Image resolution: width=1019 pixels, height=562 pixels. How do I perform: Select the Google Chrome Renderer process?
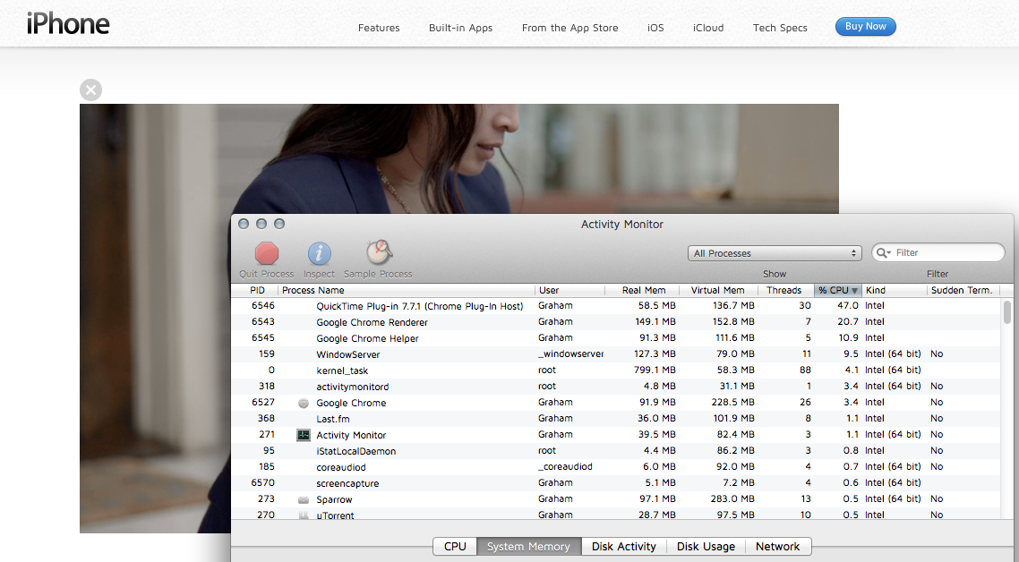(616, 321)
